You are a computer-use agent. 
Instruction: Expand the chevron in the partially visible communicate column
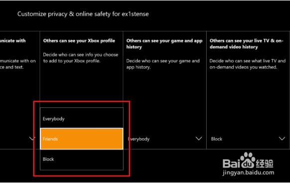point(32,139)
